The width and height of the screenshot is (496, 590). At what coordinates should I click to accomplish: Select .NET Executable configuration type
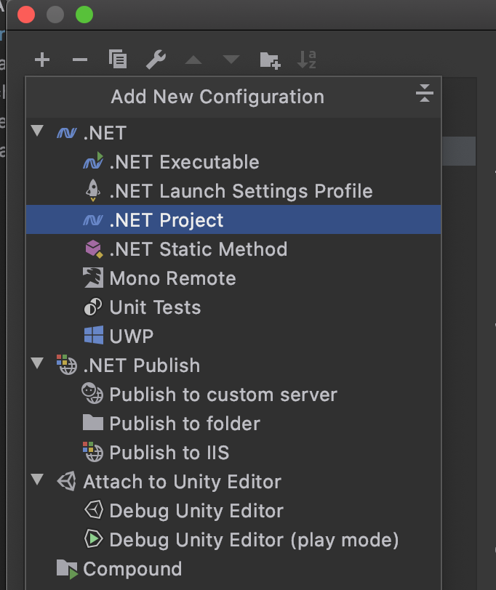coord(233,162)
